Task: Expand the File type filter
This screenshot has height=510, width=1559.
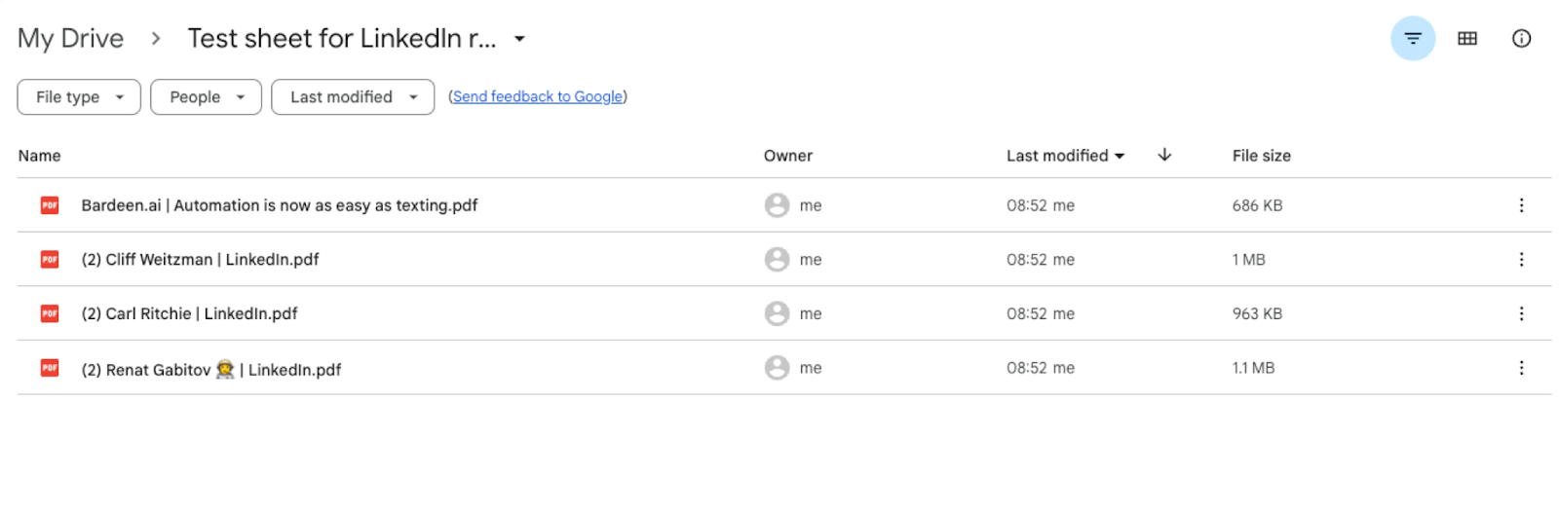Action: (79, 97)
